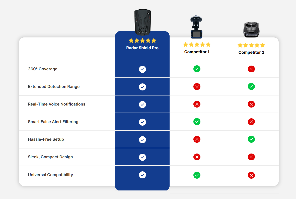Click Competitor 2 green check for Extended Detection Range

[x=251, y=86]
